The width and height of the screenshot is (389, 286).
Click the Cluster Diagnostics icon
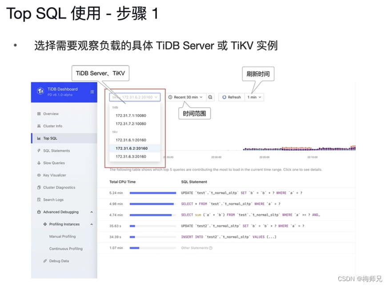pos(40,187)
